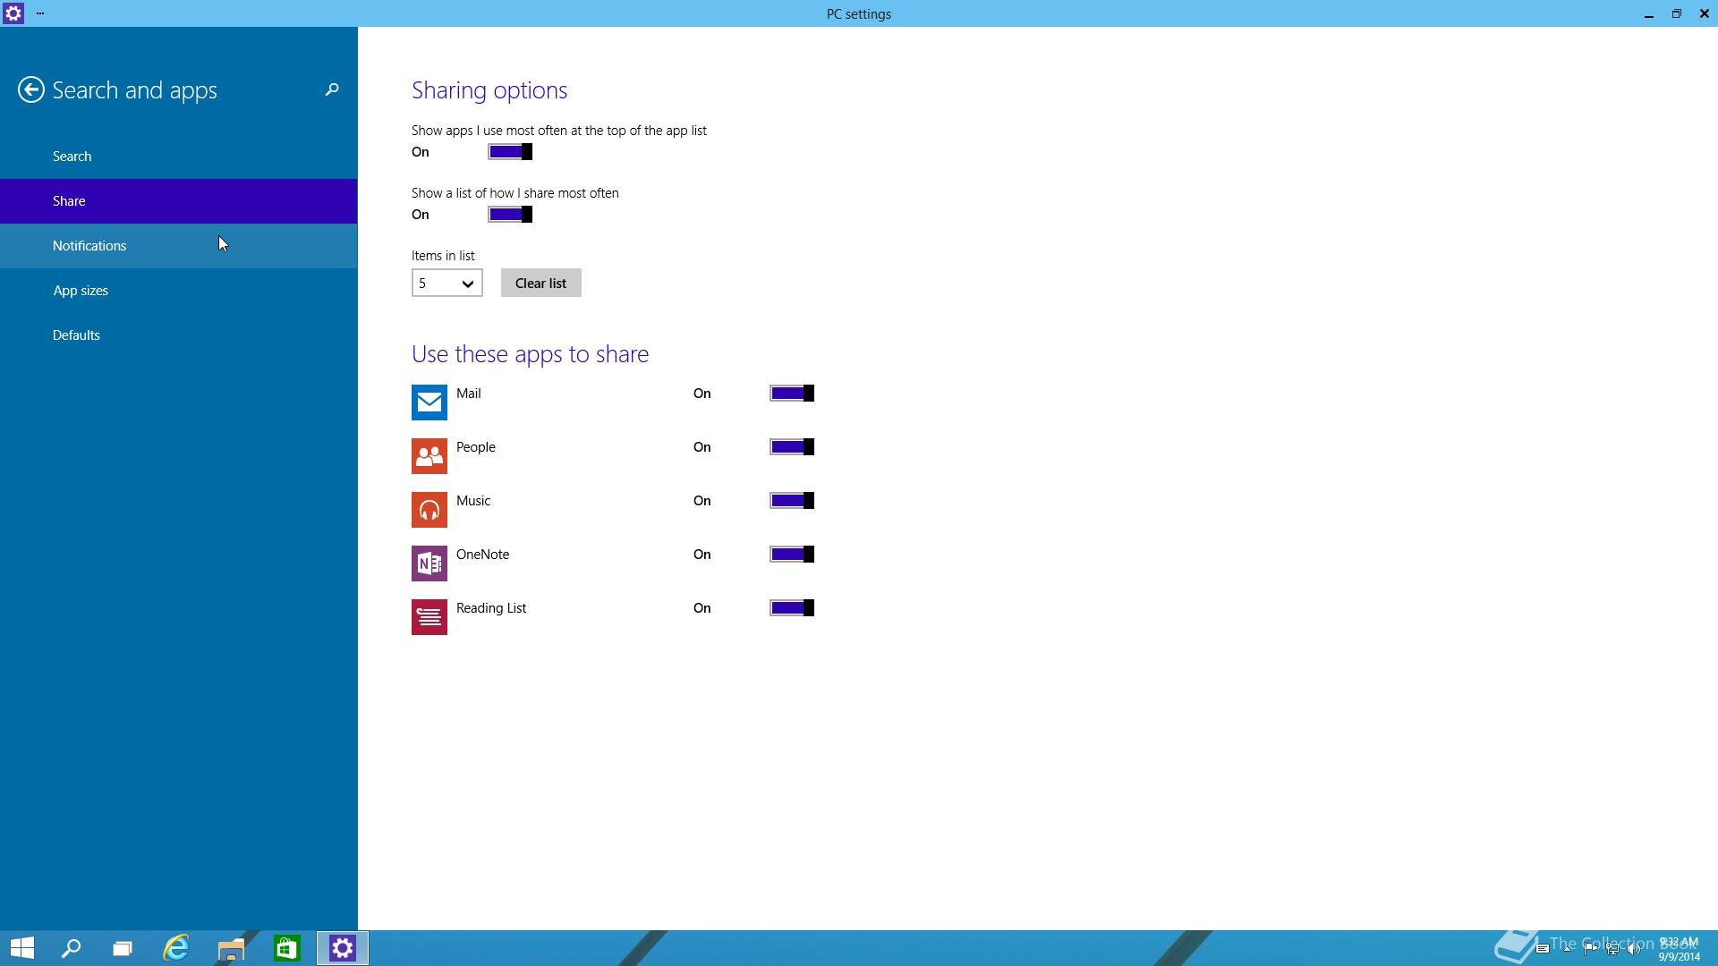Select Search in the sidebar

tap(179, 157)
